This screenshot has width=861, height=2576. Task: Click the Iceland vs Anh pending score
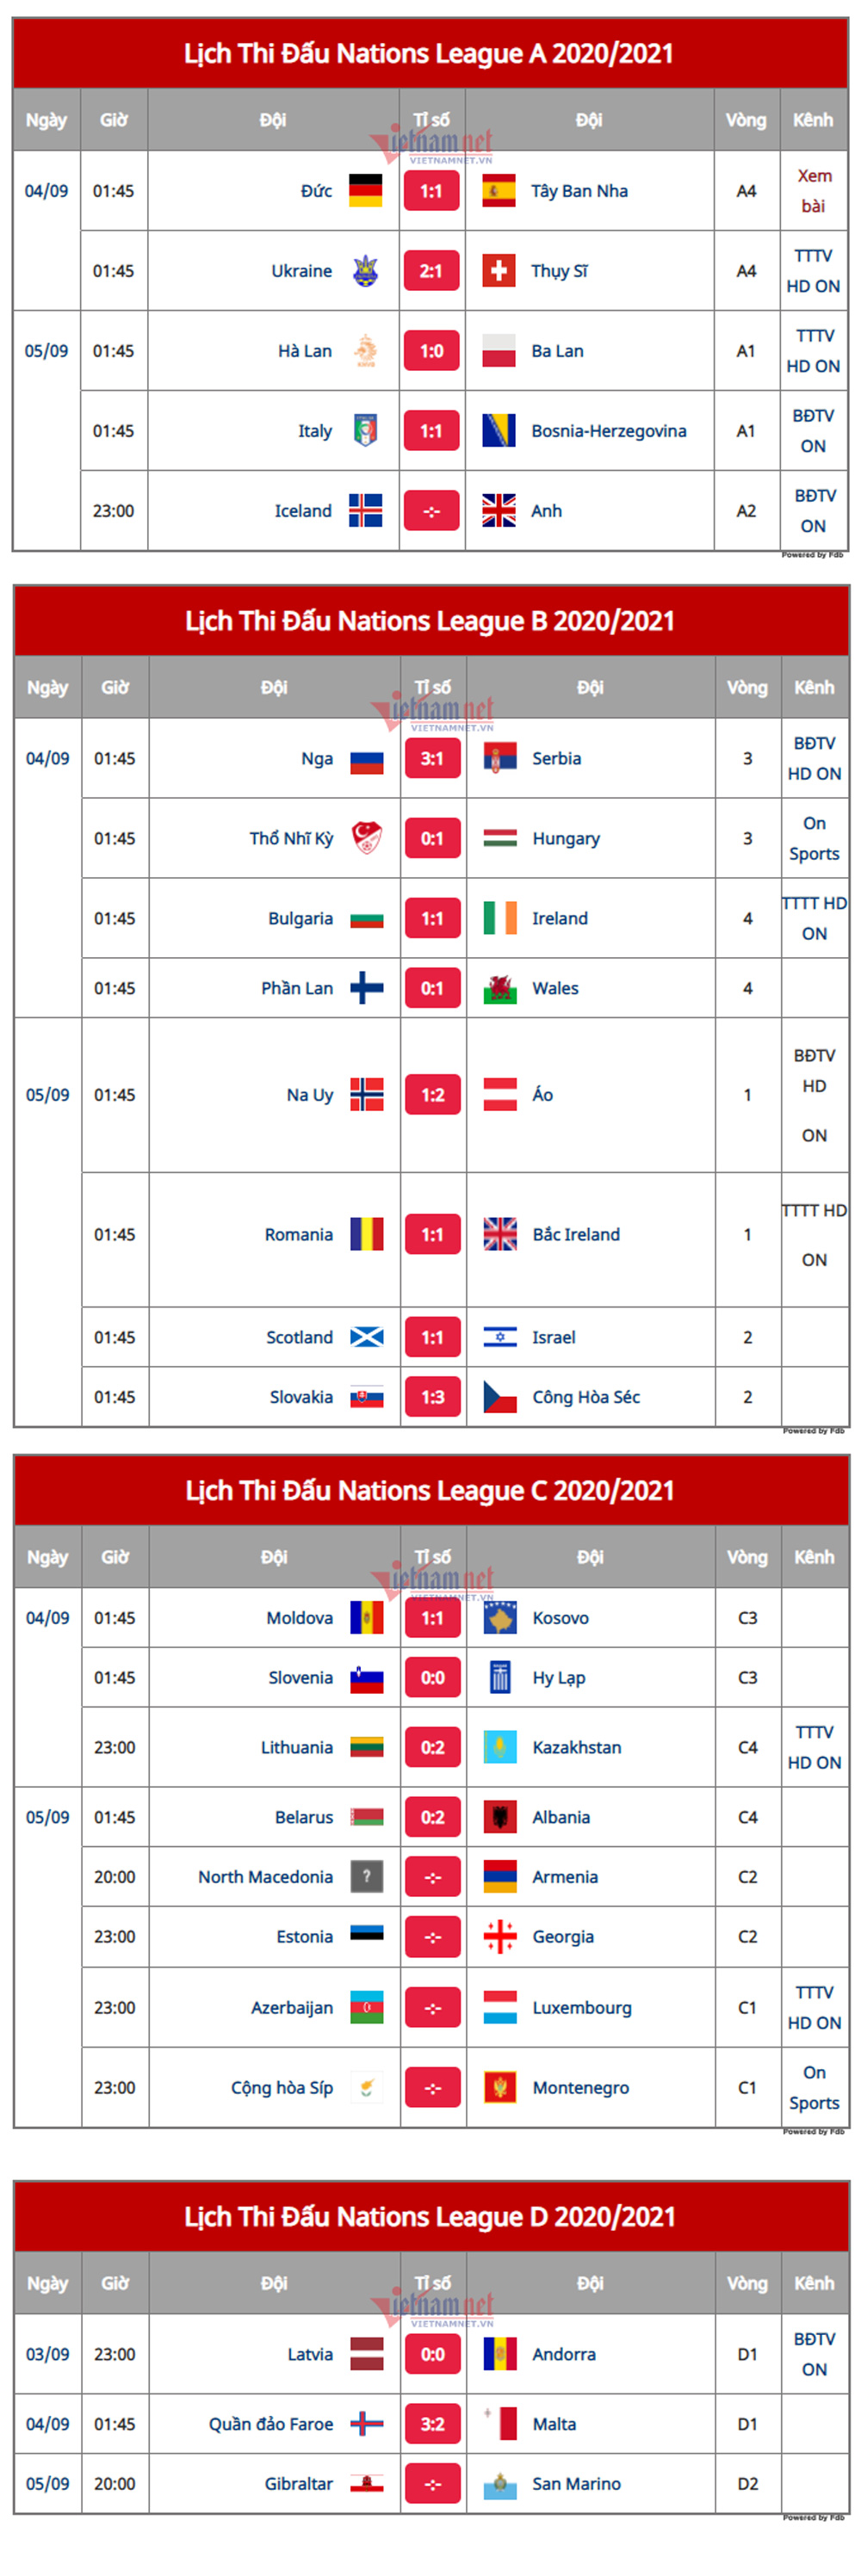431,510
